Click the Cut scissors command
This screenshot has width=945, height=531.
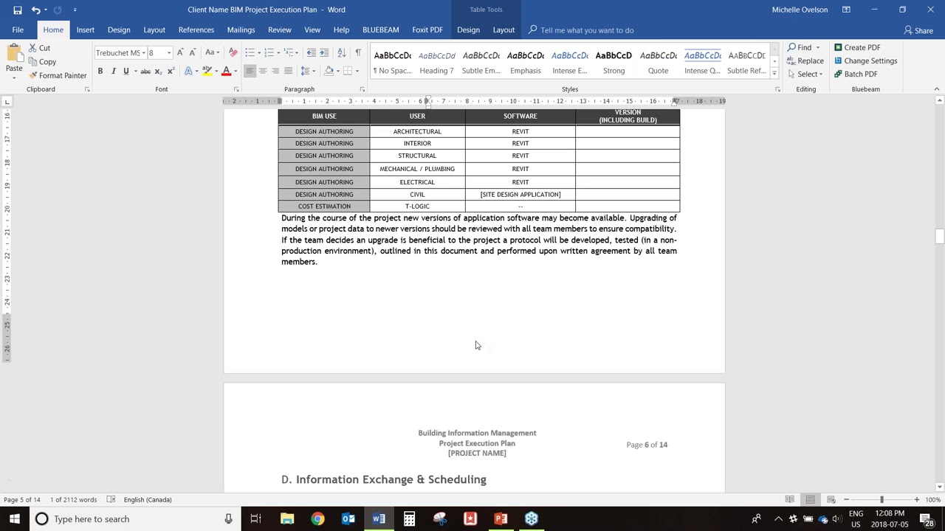point(40,48)
